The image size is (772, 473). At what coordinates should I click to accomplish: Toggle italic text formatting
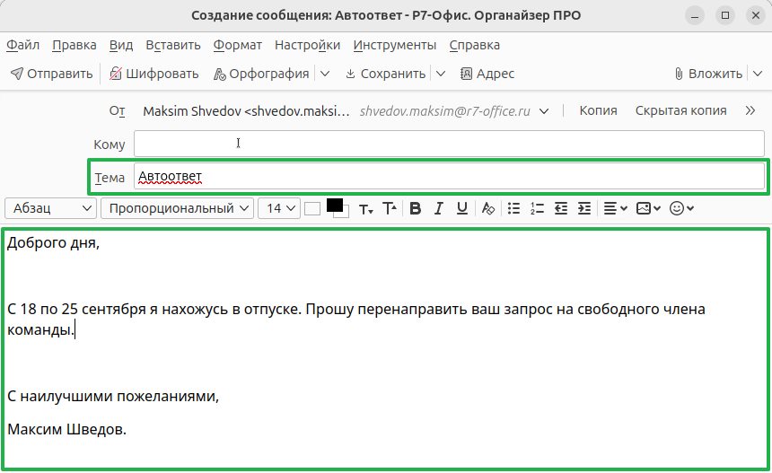438,208
